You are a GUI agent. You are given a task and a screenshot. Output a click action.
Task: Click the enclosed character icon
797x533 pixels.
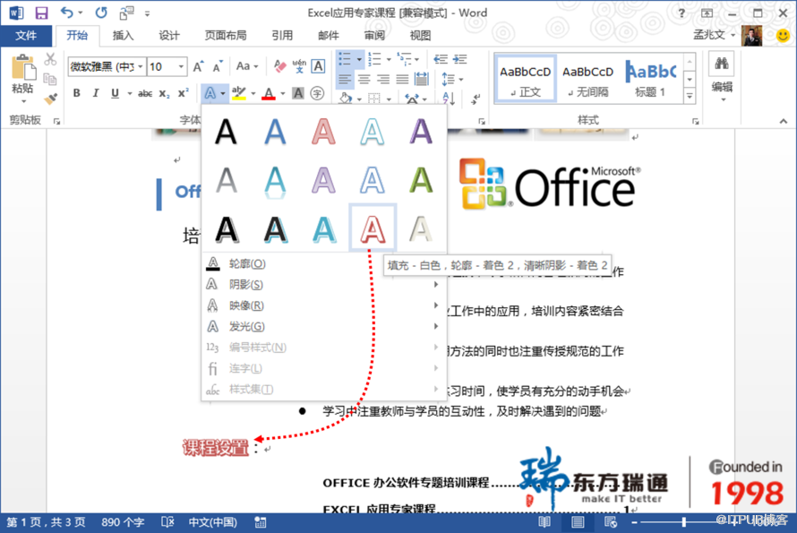click(x=317, y=93)
